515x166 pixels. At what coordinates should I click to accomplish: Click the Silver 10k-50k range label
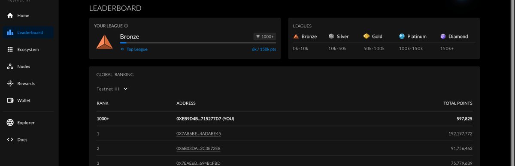point(338,48)
